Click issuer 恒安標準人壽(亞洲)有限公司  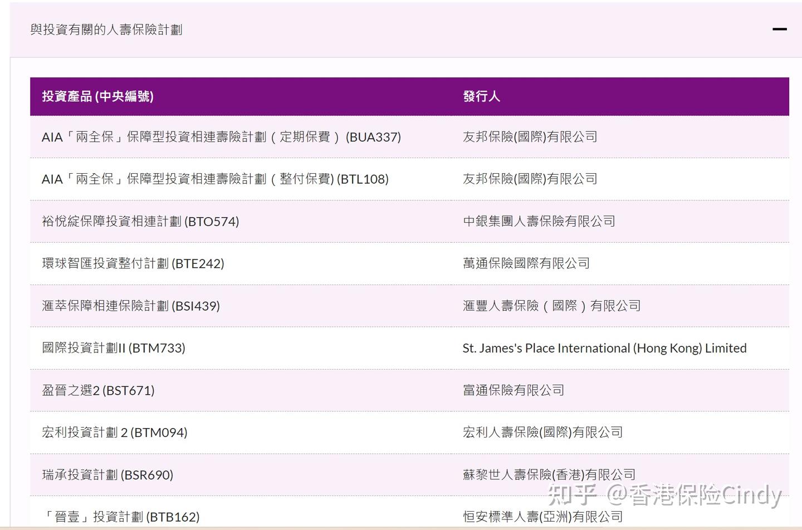(x=543, y=517)
